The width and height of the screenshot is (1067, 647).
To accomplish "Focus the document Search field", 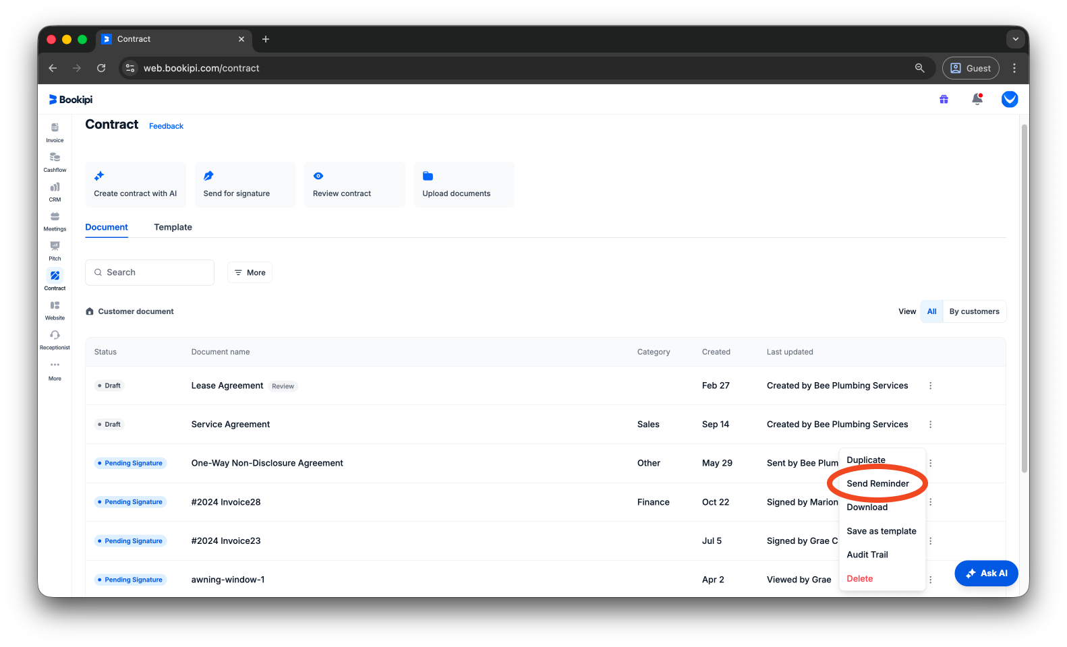I will coord(150,272).
